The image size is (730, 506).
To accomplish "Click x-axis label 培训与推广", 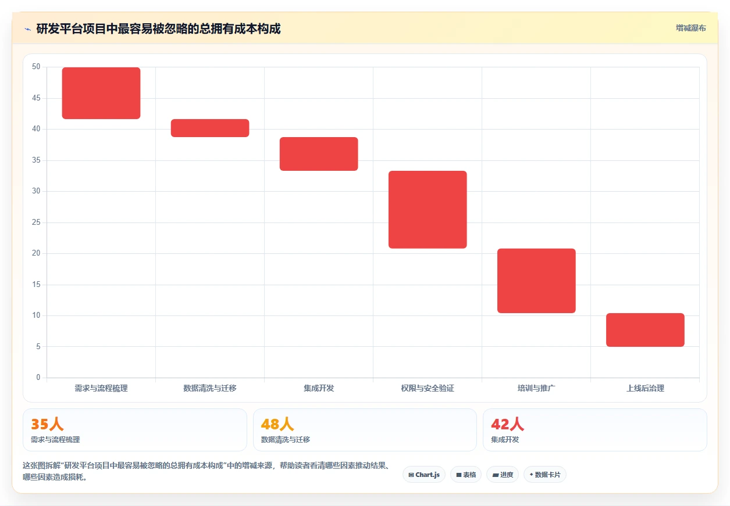I will click(x=536, y=388).
